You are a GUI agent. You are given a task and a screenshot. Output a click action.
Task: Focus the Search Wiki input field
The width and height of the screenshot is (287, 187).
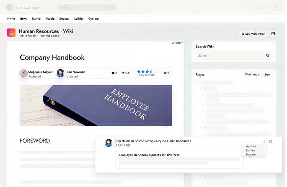point(234,55)
